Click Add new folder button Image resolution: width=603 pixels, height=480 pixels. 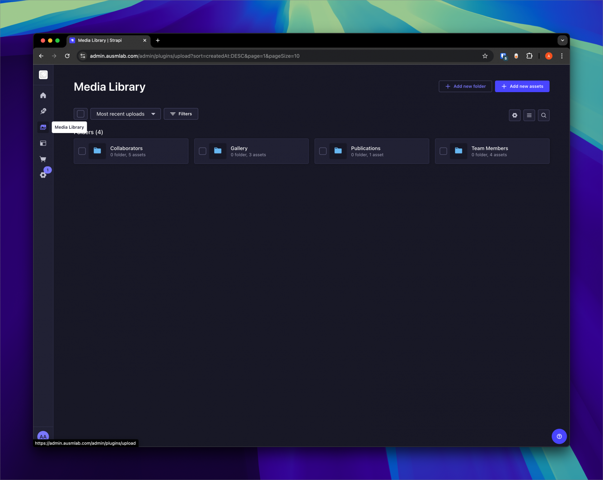point(465,86)
